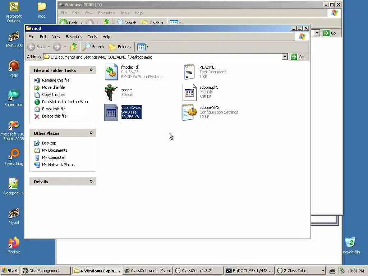Open the File menu in mod window

point(31,37)
